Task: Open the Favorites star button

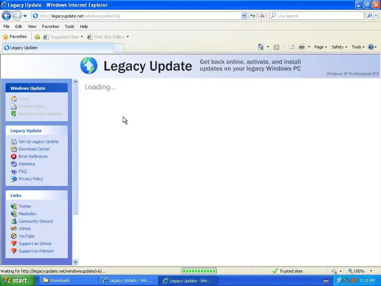Action: tap(15, 37)
